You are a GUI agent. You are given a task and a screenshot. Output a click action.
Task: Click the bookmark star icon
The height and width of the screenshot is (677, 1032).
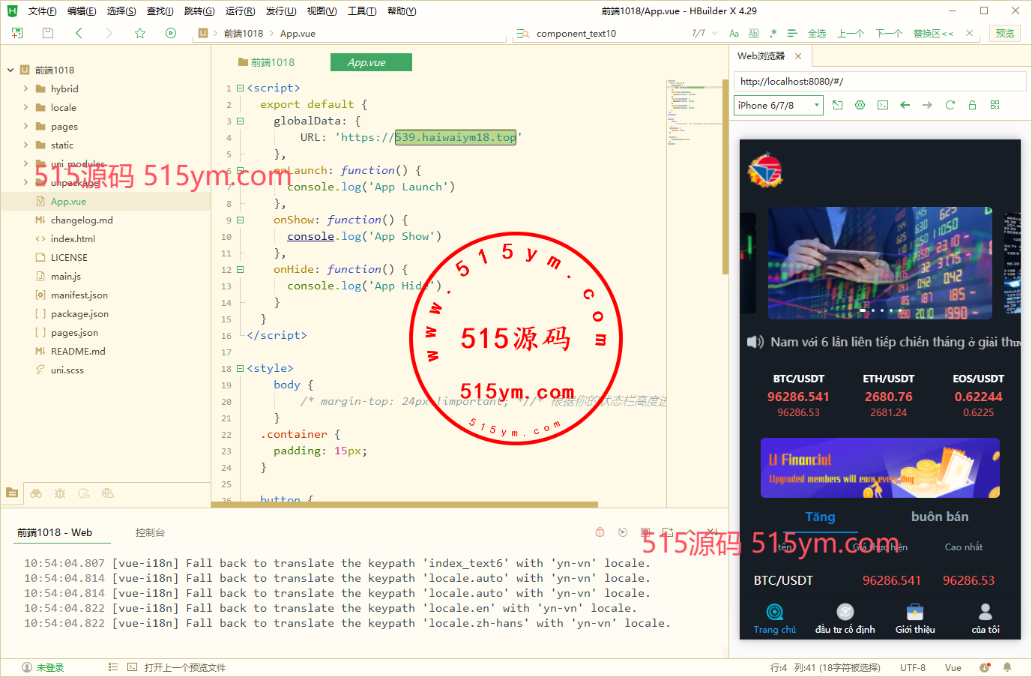coord(140,33)
